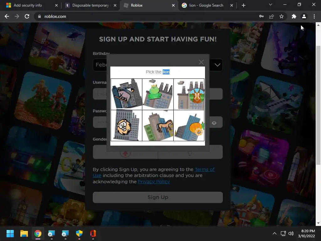
Task: Click the site lock icon
Action: [x=39, y=16]
